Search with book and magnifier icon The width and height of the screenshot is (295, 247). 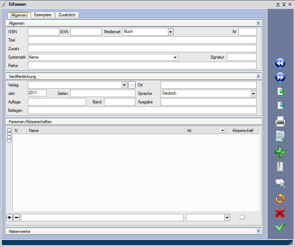click(x=280, y=183)
